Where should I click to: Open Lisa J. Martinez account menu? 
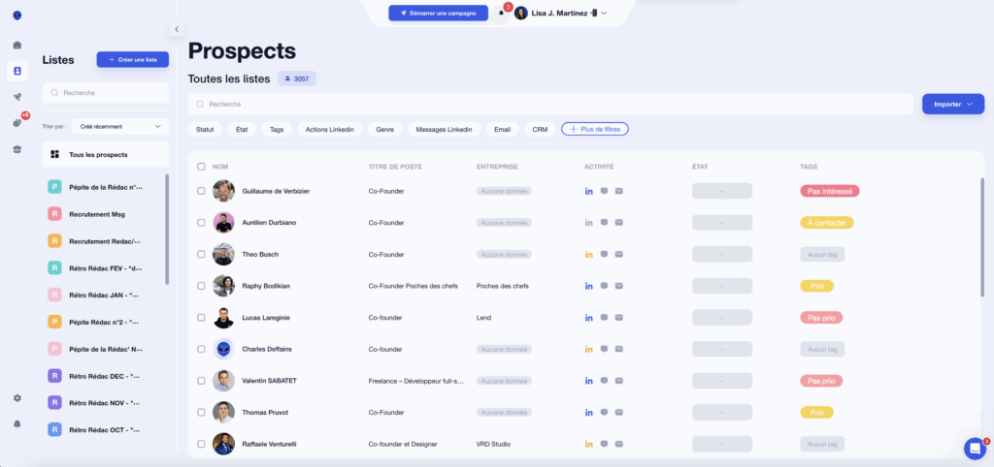coord(561,13)
